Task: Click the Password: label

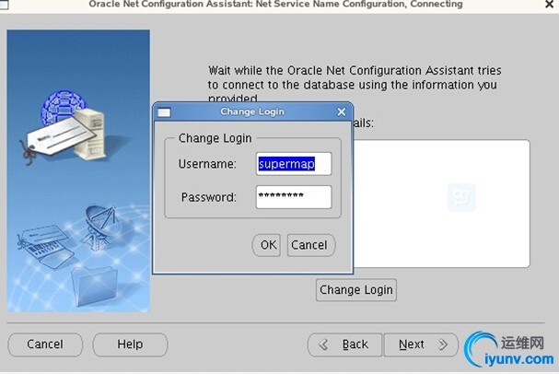Action: tap(208, 197)
